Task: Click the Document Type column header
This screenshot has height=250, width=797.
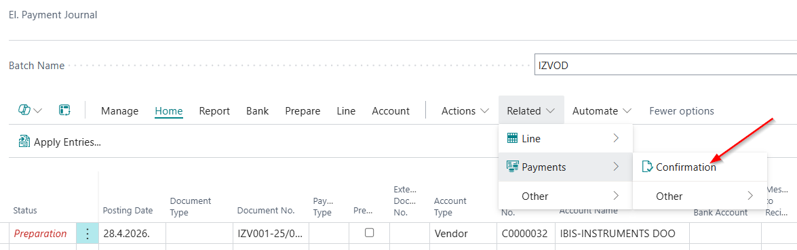Action: (x=191, y=206)
